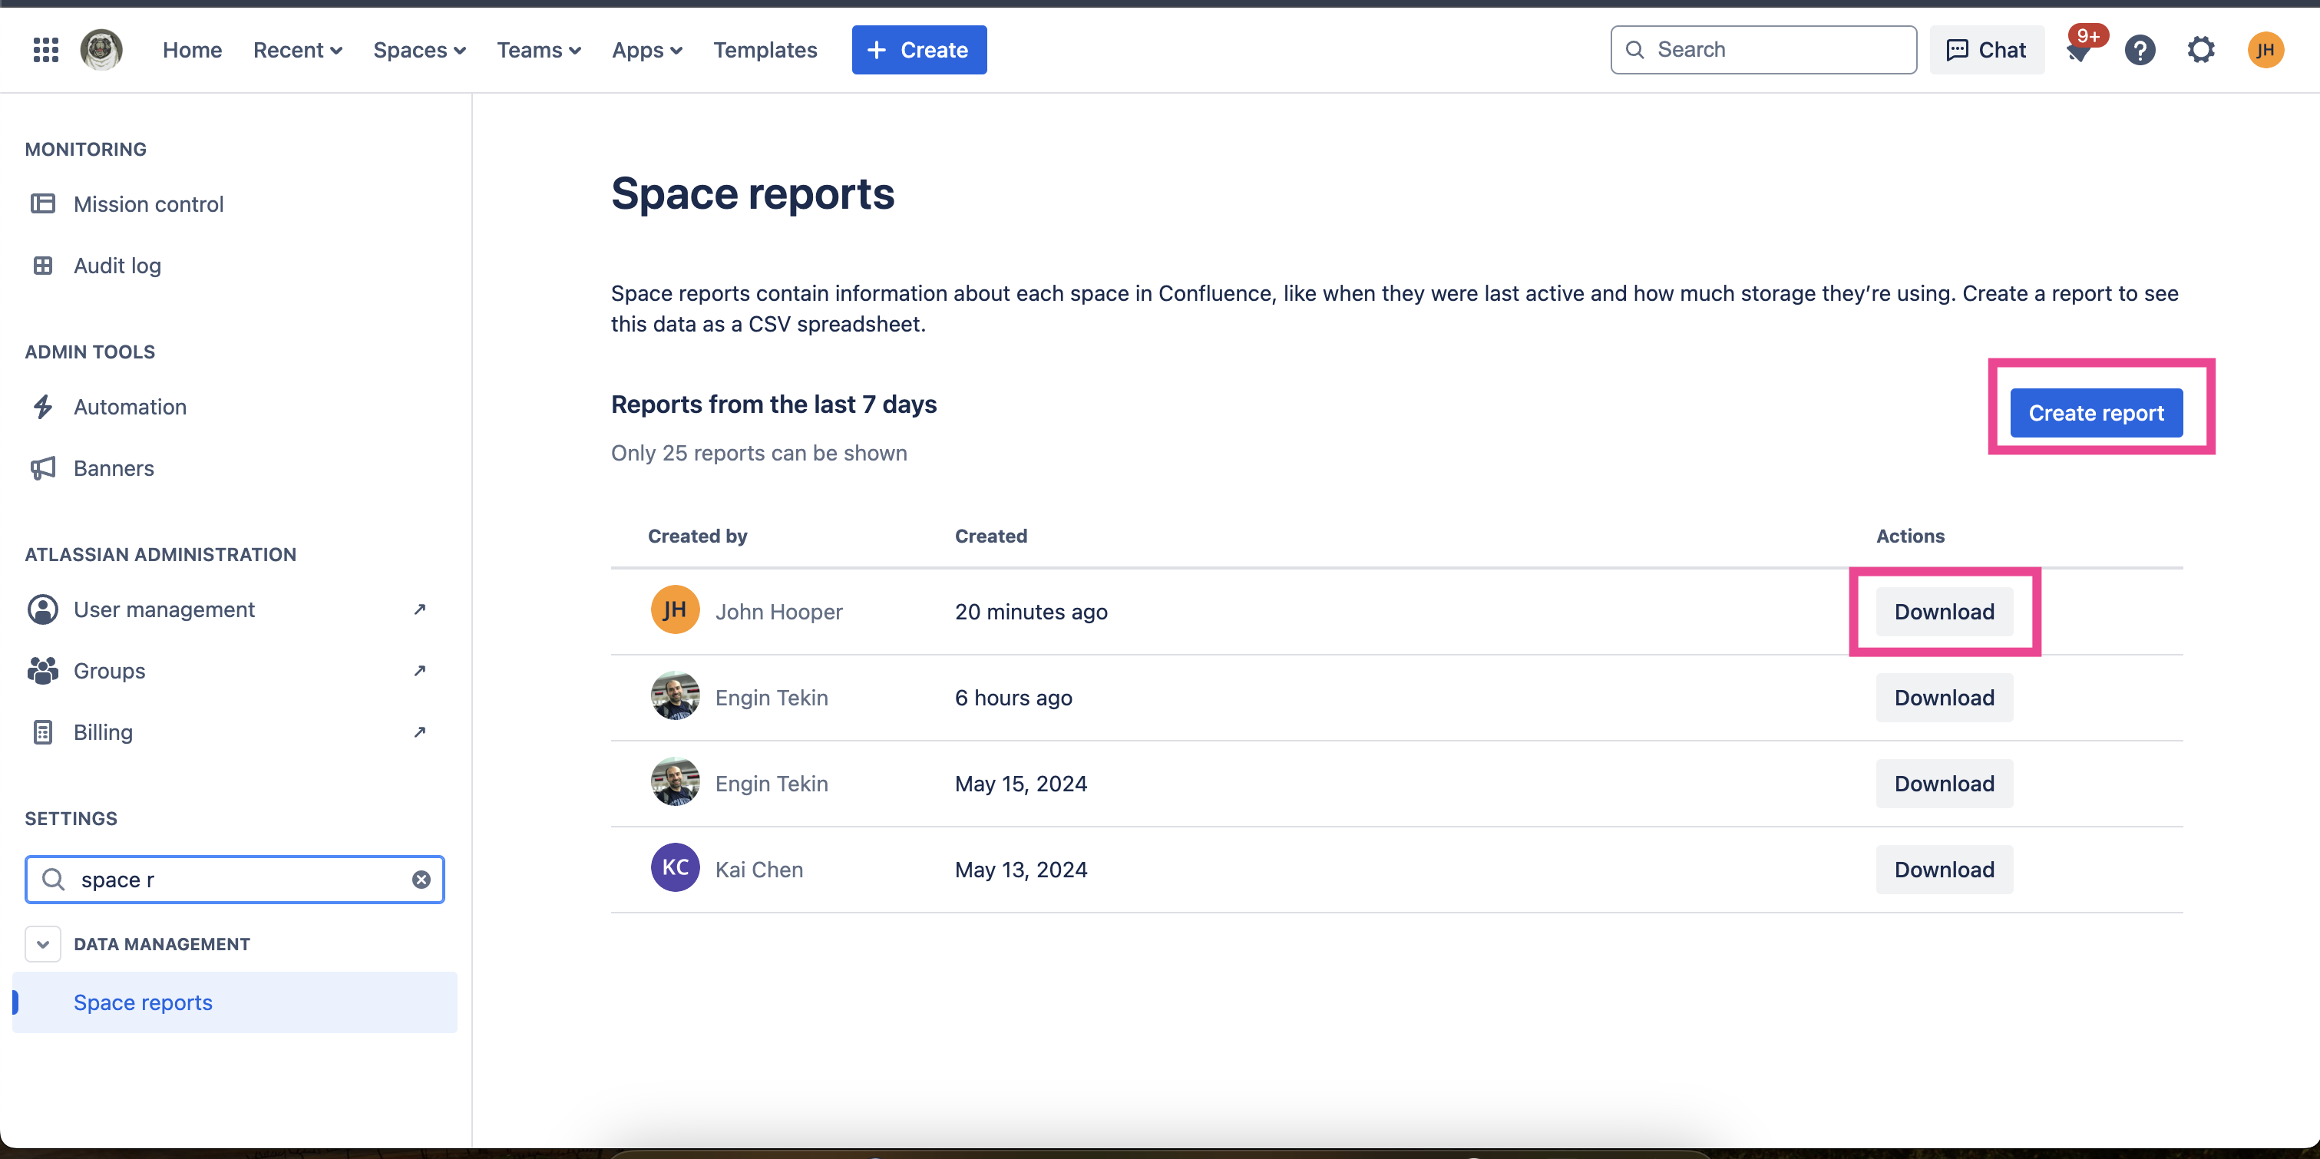Select Space reports in sidebar
The width and height of the screenshot is (2320, 1159).
click(x=234, y=1002)
